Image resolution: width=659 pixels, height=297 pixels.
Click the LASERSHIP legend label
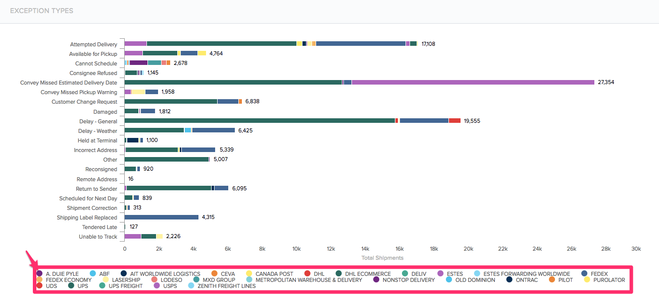(126, 280)
